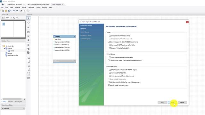Switch to the MySQL Model tab
The image size is (205, 115).
click(38, 4)
